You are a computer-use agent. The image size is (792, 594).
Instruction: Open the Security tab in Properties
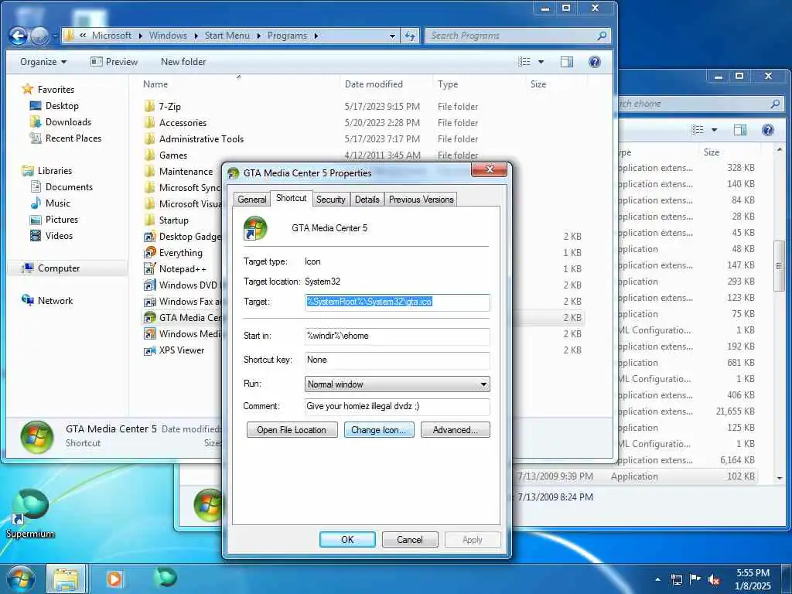[330, 200]
